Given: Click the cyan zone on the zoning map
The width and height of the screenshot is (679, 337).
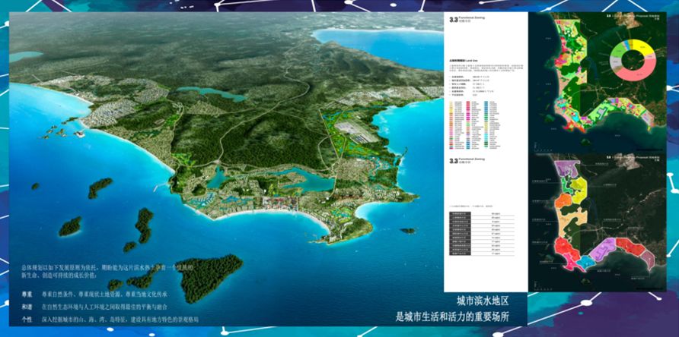Looking at the screenshot, I should [x=586, y=262].
